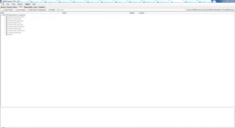Screen dimensions: 235x128
Task: Uncheck the Transfer DMX application step
Action: point(7,21)
